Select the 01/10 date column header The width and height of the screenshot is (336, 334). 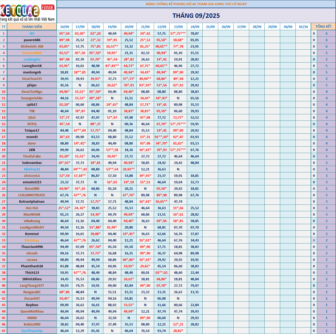tap(303, 27)
